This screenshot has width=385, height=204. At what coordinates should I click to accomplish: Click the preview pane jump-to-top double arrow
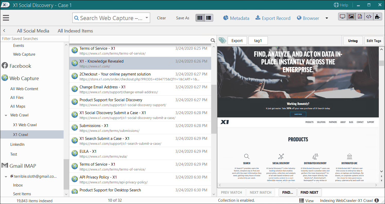click(x=382, y=176)
